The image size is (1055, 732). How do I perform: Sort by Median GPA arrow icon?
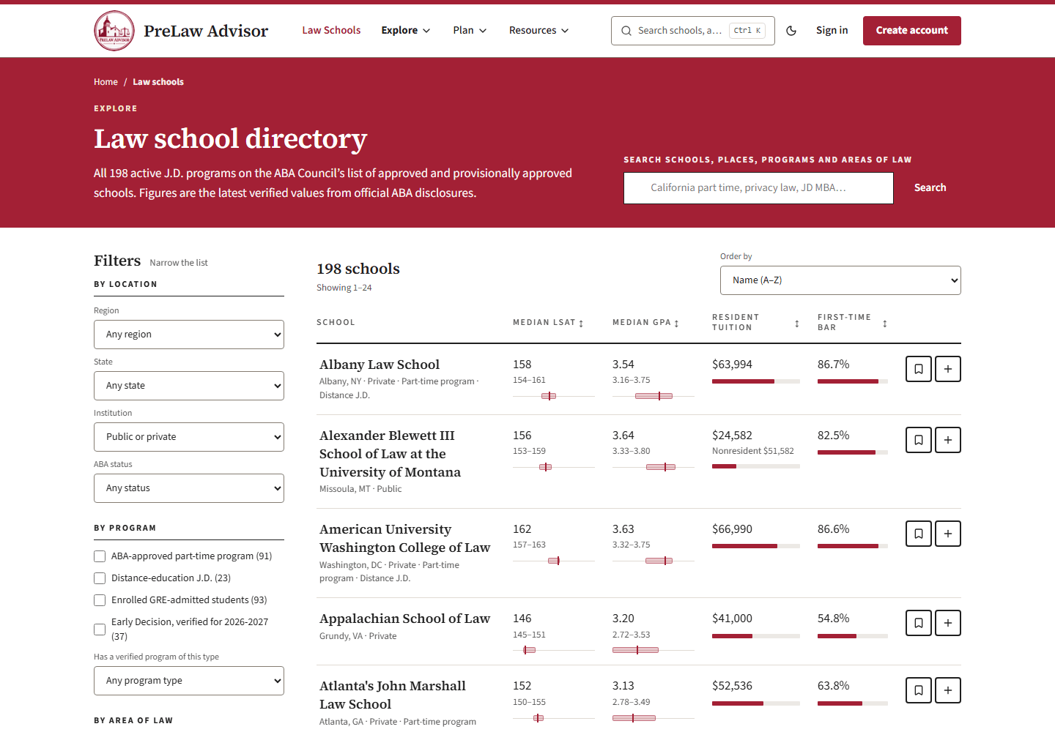(x=676, y=323)
